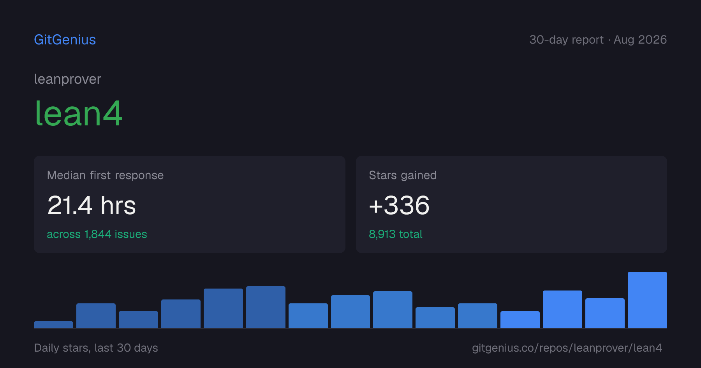Screen dimensions: 701x368
Task: Click "across 1,844 issues" text
Action: click(x=97, y=234)
